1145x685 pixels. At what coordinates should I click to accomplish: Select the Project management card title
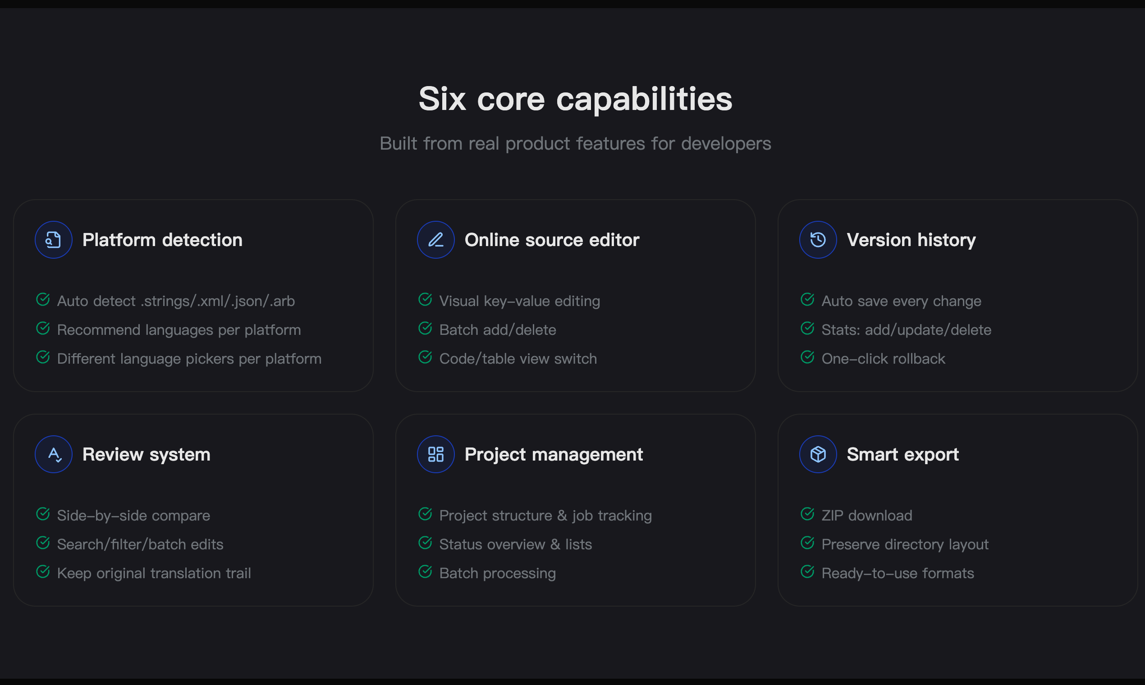click(554, 454)
